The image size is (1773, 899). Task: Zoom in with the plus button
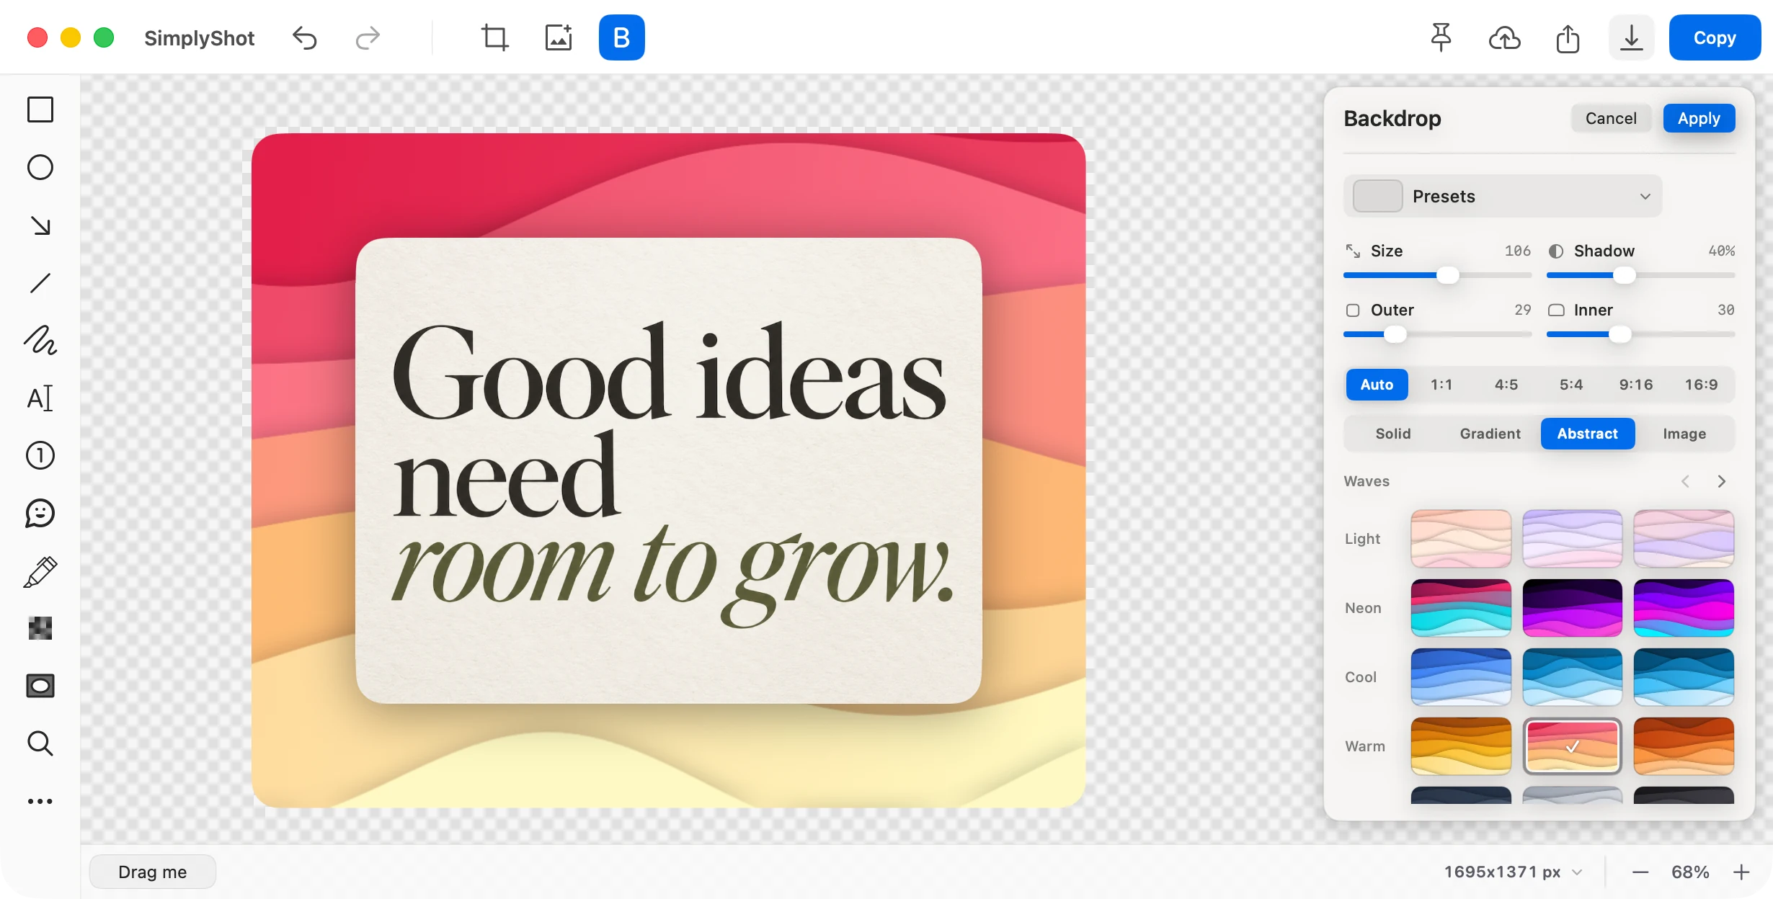coord(1741,872)
